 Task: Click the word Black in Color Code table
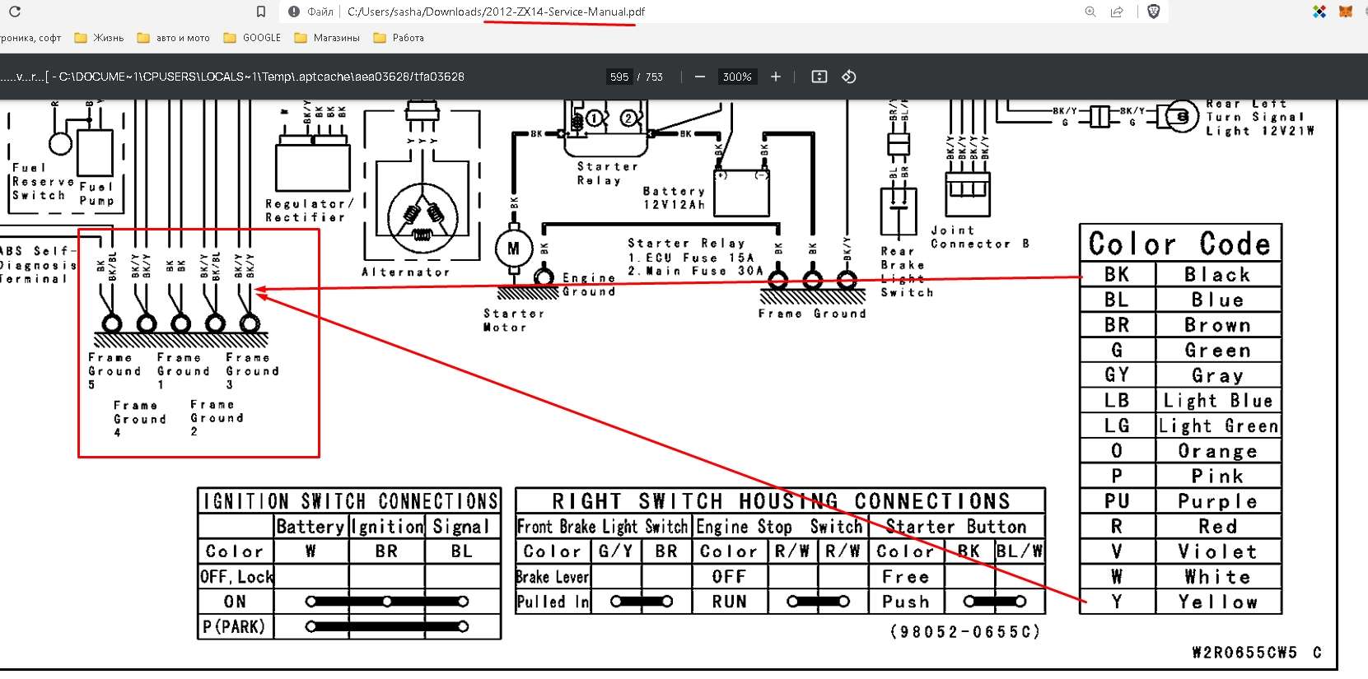click(1217, 275)
